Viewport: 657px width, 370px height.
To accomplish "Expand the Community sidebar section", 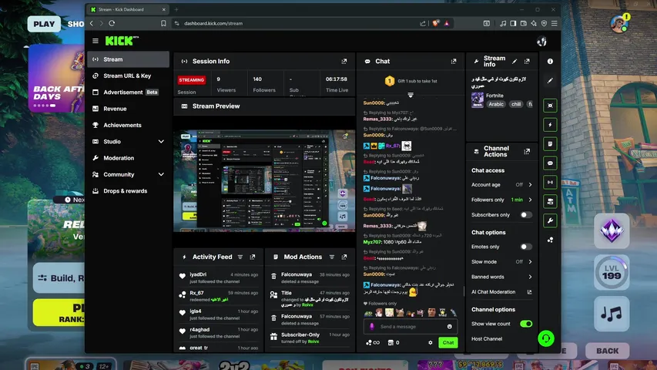I will tap(161, 174).
